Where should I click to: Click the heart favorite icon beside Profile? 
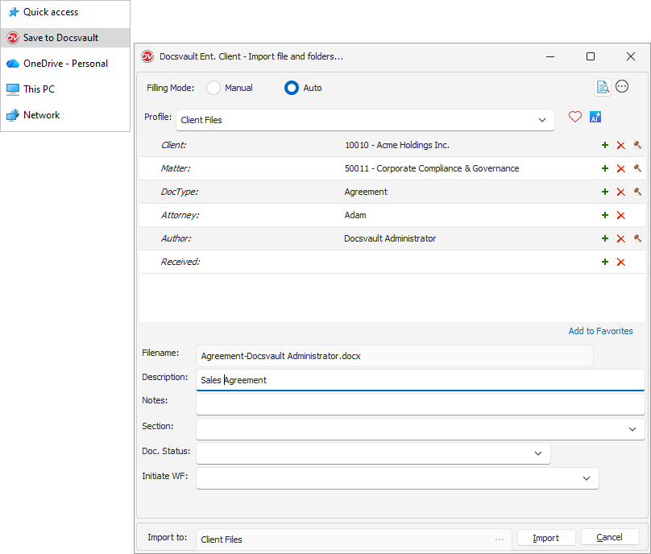coord(575,117)
